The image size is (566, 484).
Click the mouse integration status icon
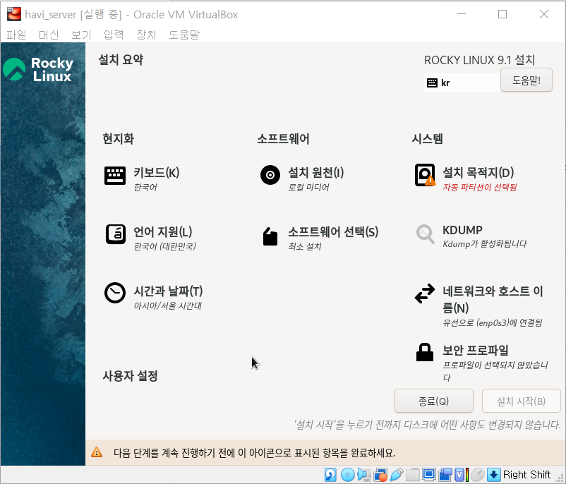point(477,475)
